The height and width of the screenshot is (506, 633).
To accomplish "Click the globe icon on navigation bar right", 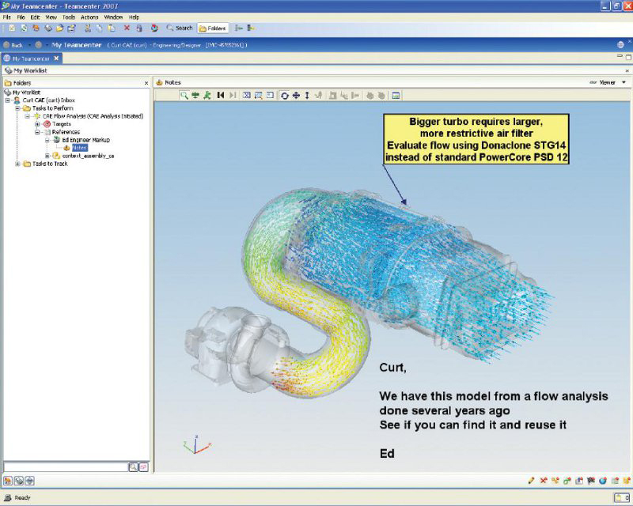I will click(620, 44).
